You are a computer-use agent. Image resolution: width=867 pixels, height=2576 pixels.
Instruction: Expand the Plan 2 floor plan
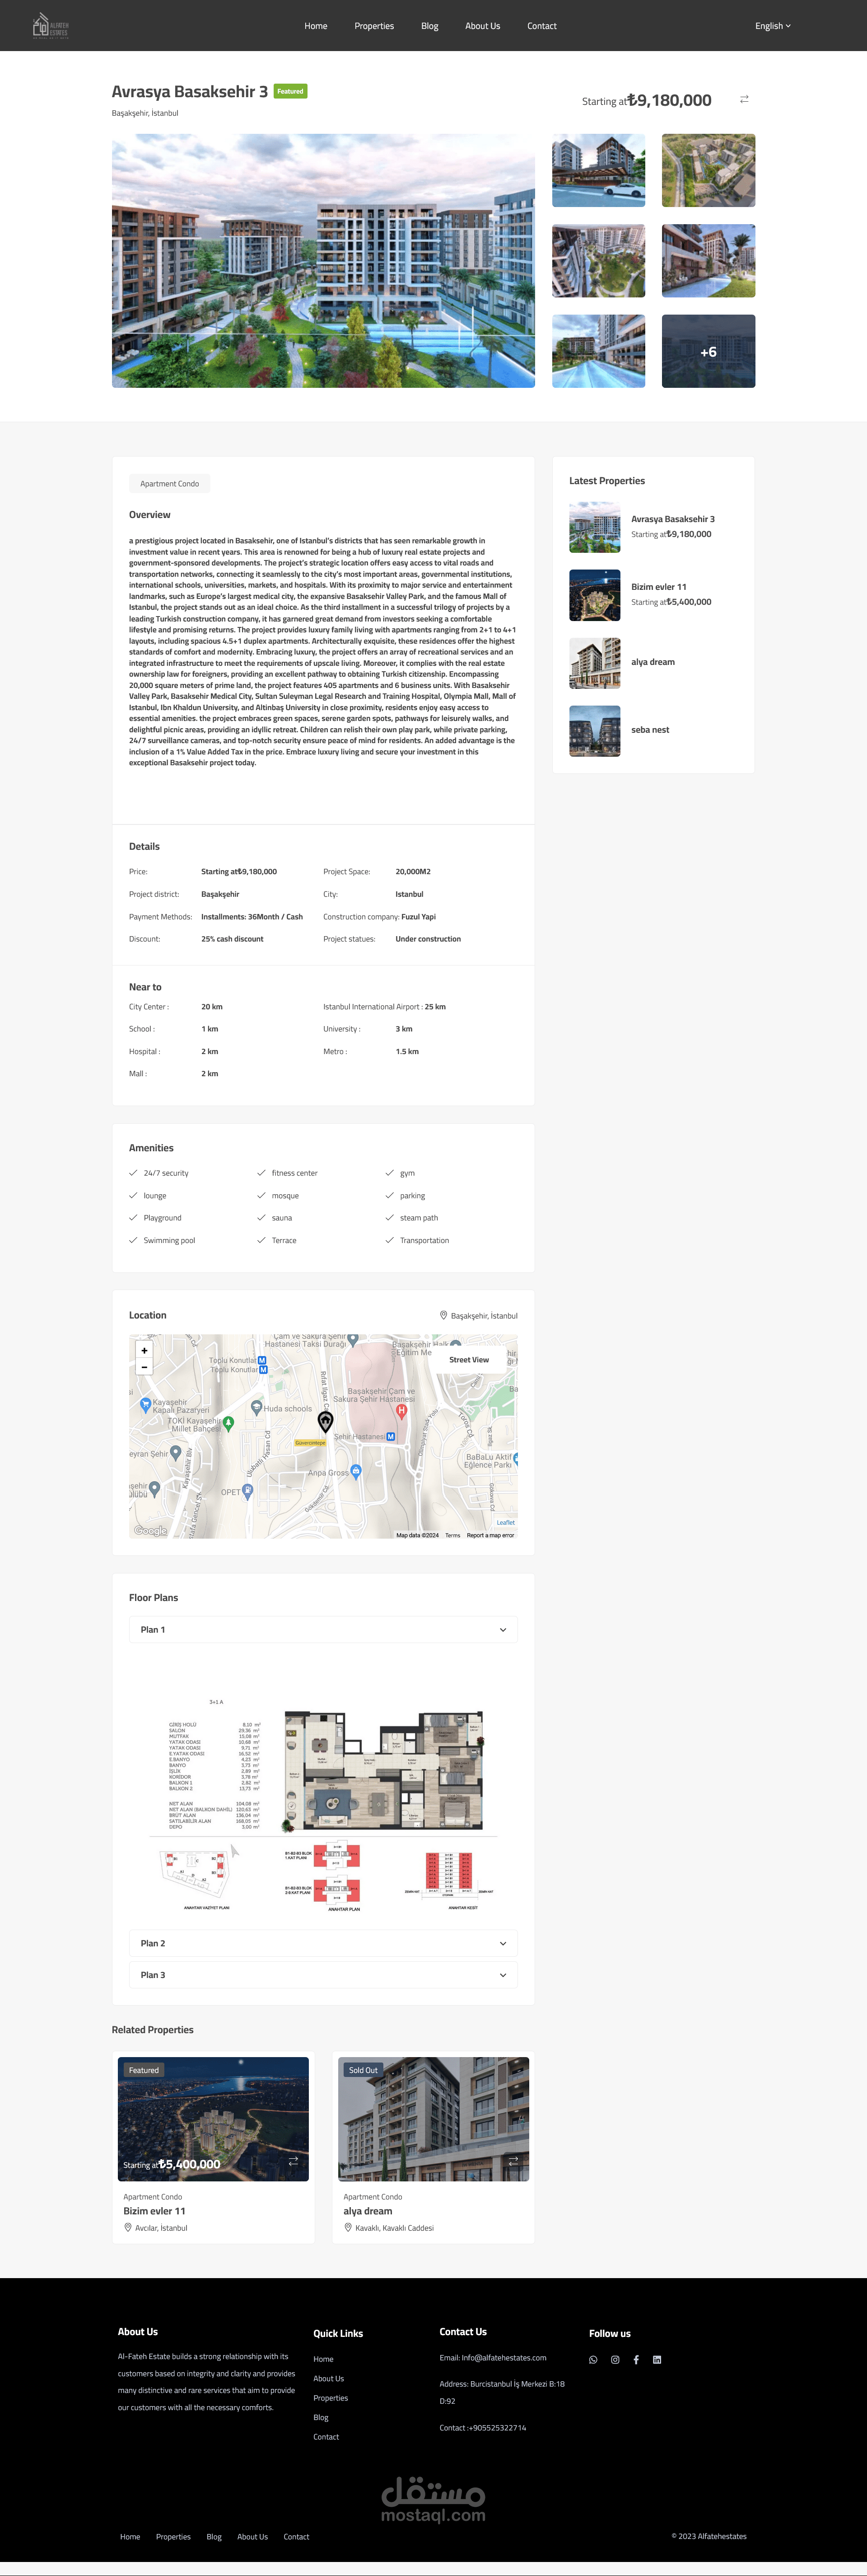pos(322,1943)
